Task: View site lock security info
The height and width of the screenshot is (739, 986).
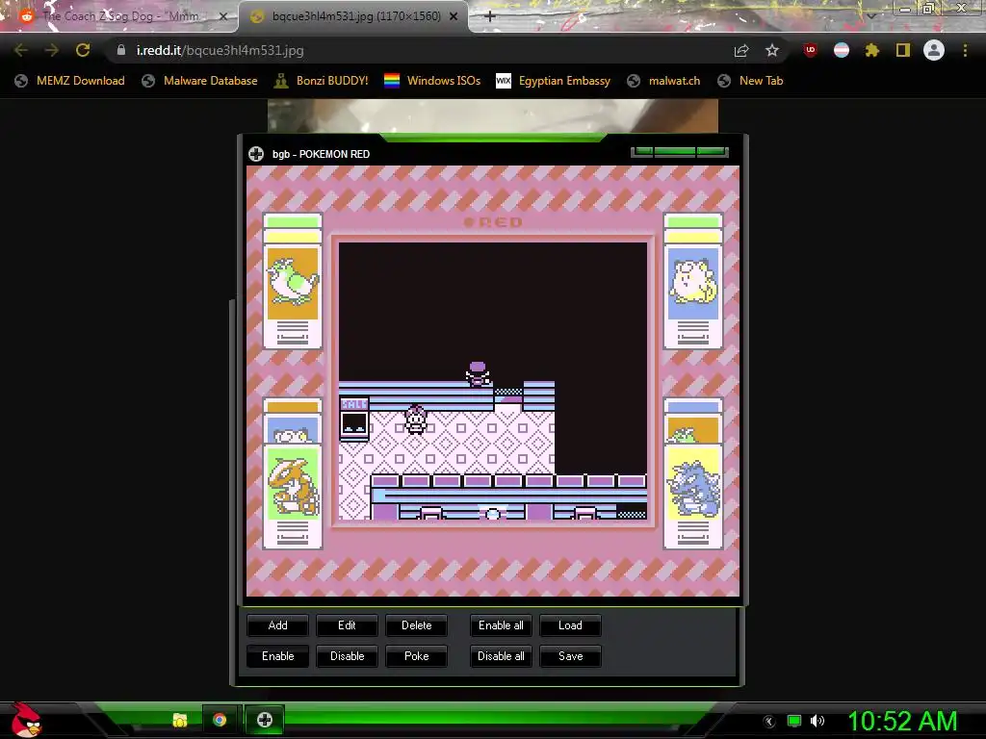Action: pyautogui.click(x=120, y=50)
